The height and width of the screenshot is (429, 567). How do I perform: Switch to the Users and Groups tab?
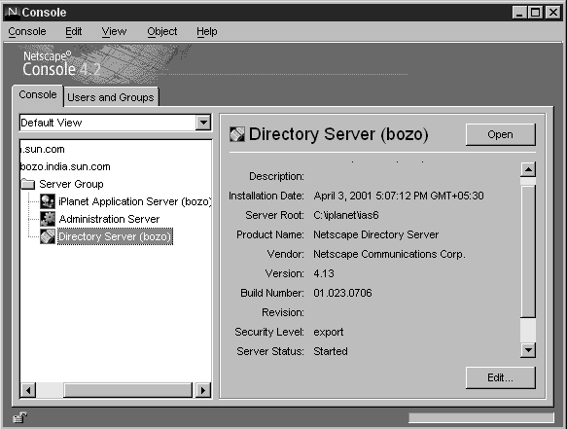111,97
